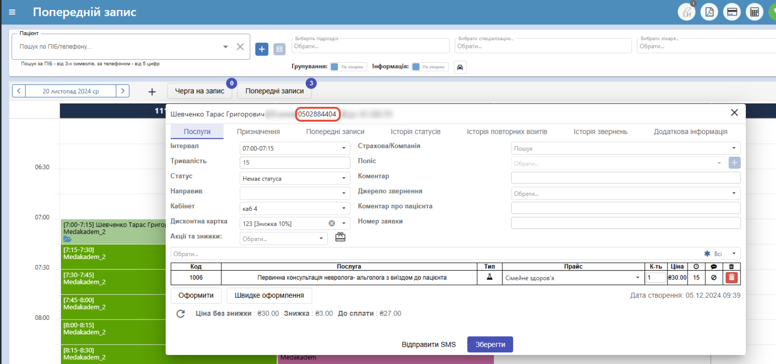Click the comment icon in service row 1006
776x364 pixels.
coord(714,277)
